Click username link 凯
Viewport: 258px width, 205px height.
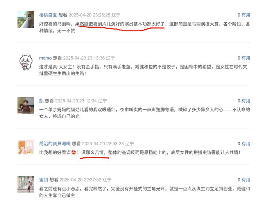[x=41, y=101]
